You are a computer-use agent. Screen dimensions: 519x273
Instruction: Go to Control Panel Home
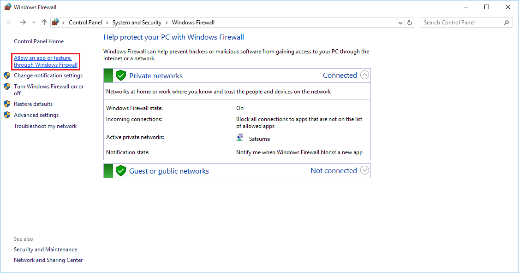(x=38, y=41)
